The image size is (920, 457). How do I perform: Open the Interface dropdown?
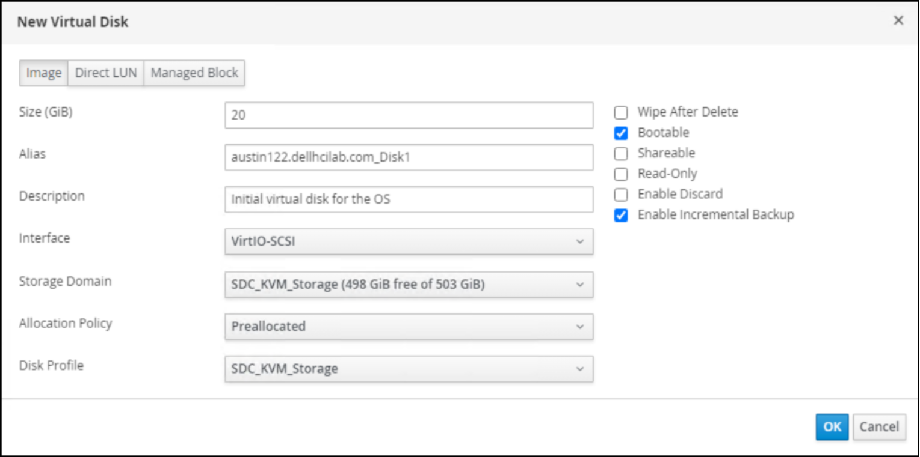tap(409, 242)
